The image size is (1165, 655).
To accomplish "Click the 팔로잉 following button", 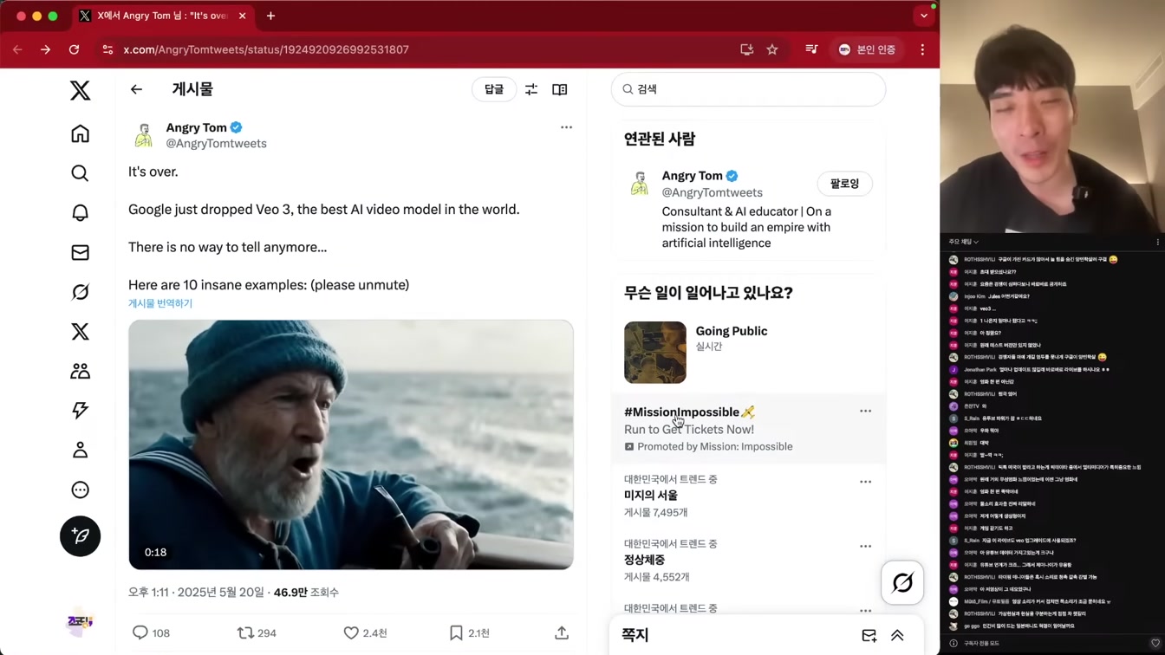I will pyautogui.click(x=844, y=184).
